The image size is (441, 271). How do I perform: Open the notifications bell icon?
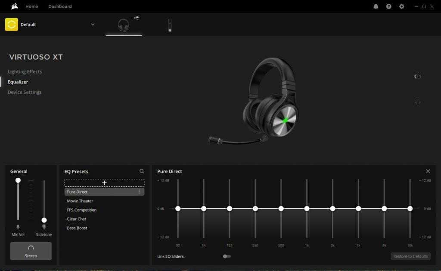point(376,6)
